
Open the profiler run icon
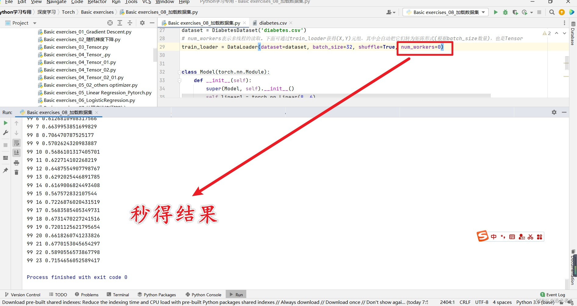point(525,12)
